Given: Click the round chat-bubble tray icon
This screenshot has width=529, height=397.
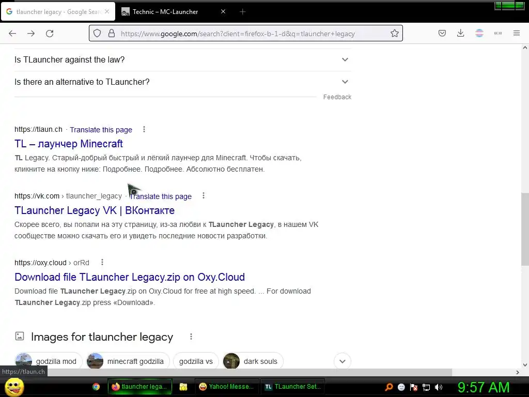Looking at the screenshot, I should coord(401,387).
